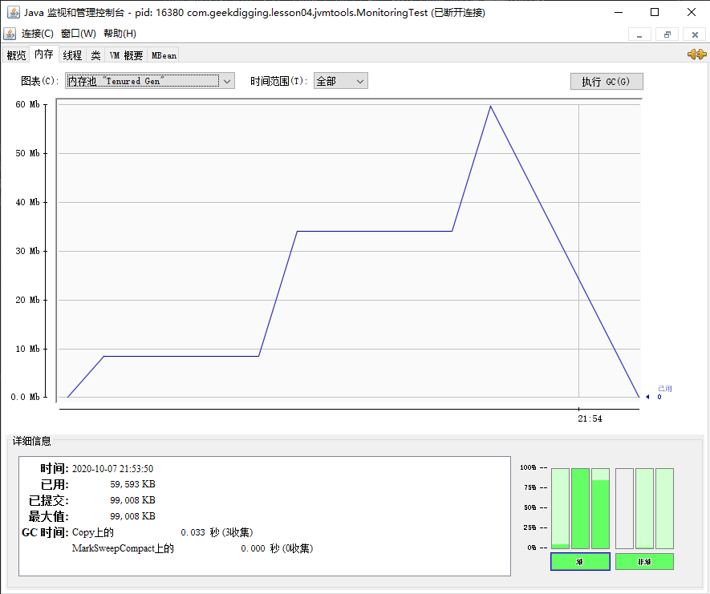The width and height of the screenshot is (710, 594).
Task: Click the third non-heap pool bar
Action: tap(665, 508)
